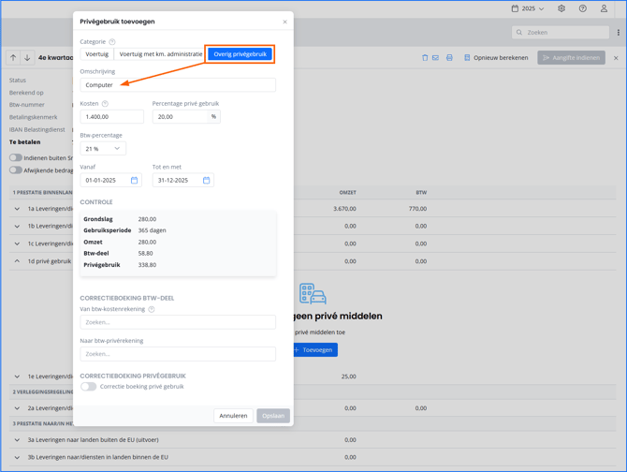Click the Opslaan button
This screenshot has height=472, width=627.
[273, 416]
